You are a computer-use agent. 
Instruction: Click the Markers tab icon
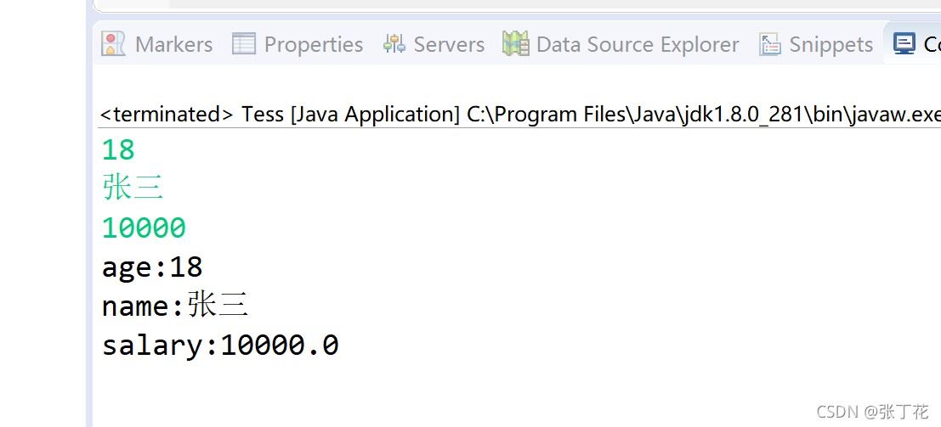point(113,44)
